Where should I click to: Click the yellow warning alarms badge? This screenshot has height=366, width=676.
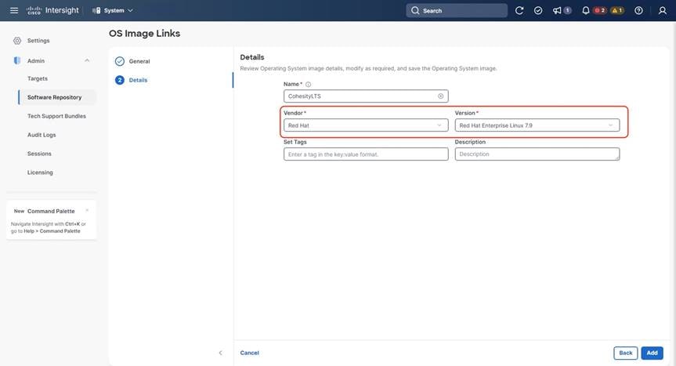tap(617, 10)
